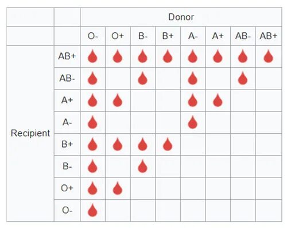Image resolution: width=287 pixels, height=228 pixels.
Task: Select the AB- donor column header
Action: pos(243,36)
